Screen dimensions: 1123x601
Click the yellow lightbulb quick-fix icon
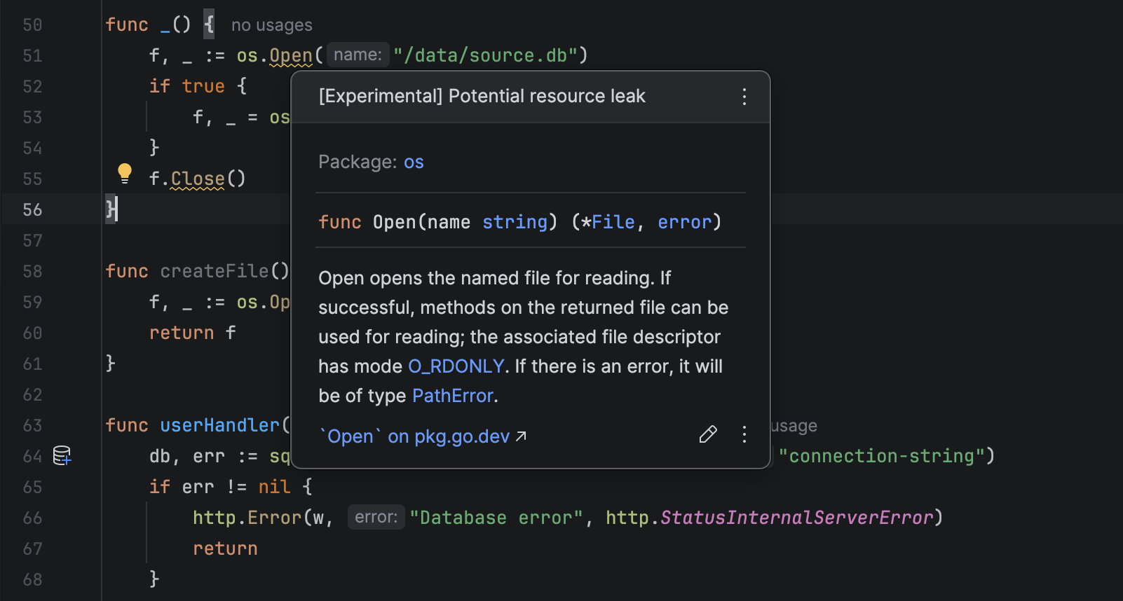tap(125, 172)
